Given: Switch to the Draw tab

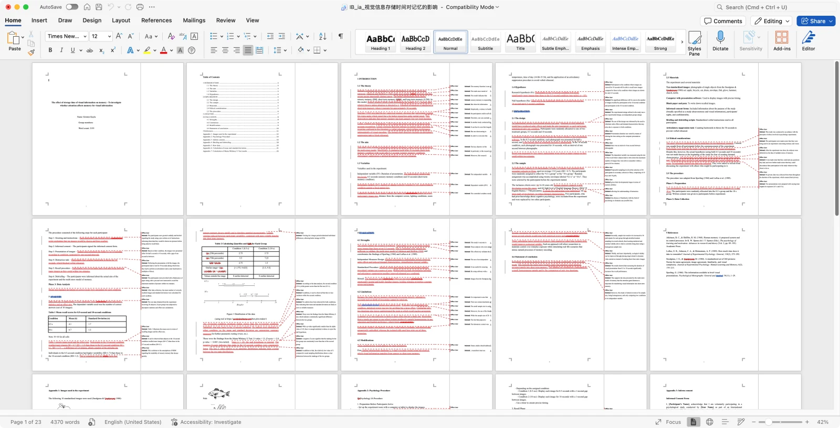Looking at the screenshot, I should click(65, 20).
